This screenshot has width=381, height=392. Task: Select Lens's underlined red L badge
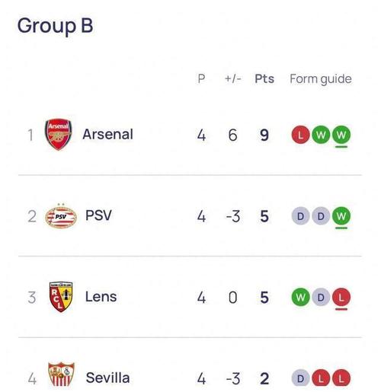[341, 297]
